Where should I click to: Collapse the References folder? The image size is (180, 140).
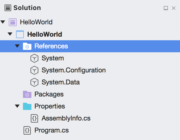pyautogui.click(x=17, y=46)
